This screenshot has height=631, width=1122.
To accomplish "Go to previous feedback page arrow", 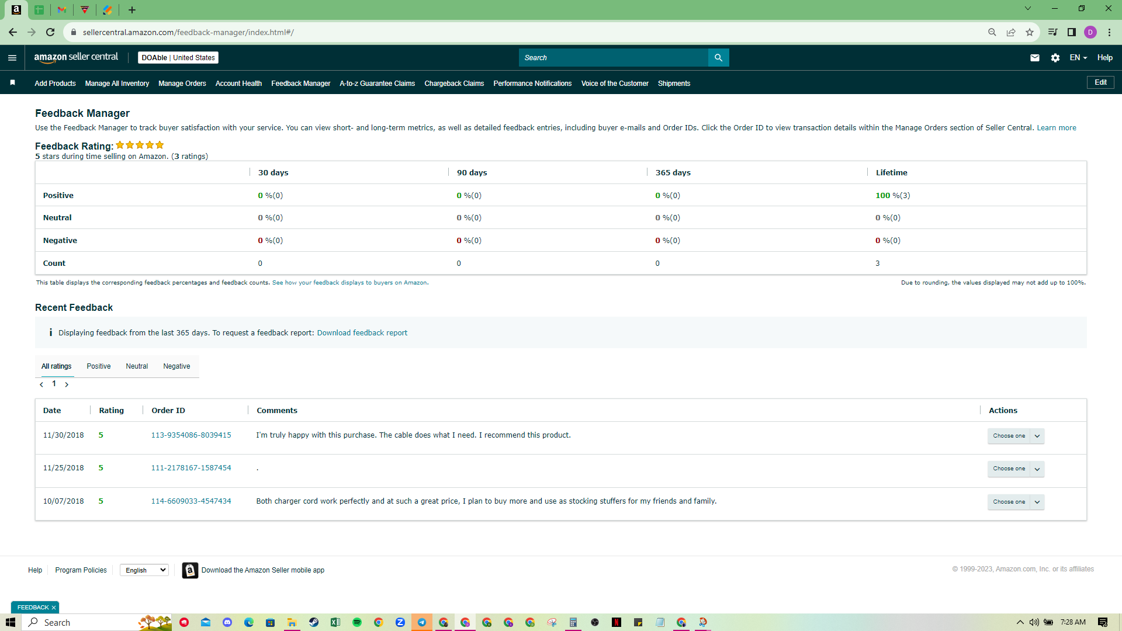I will pos(41,384).
